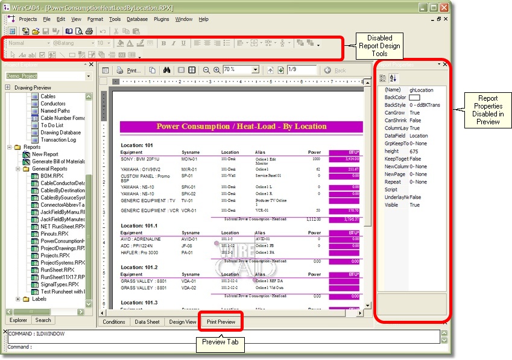Toggle Italic formatting in the design tools
Viewport: 512px width, 360px height.
[x=174, y=43]
